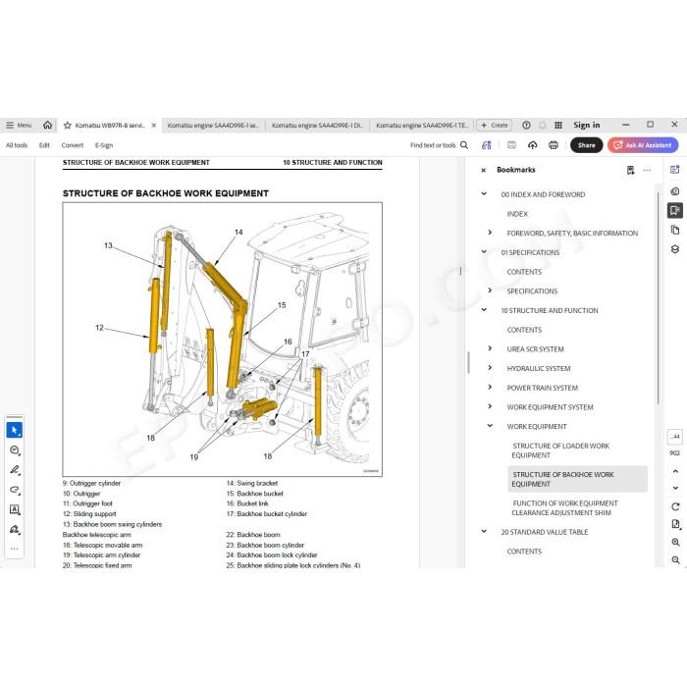Image resolution: width=687 pixels, height=687 pixels.
Task: Click the Save icon
Action: [x=511, y=145]
